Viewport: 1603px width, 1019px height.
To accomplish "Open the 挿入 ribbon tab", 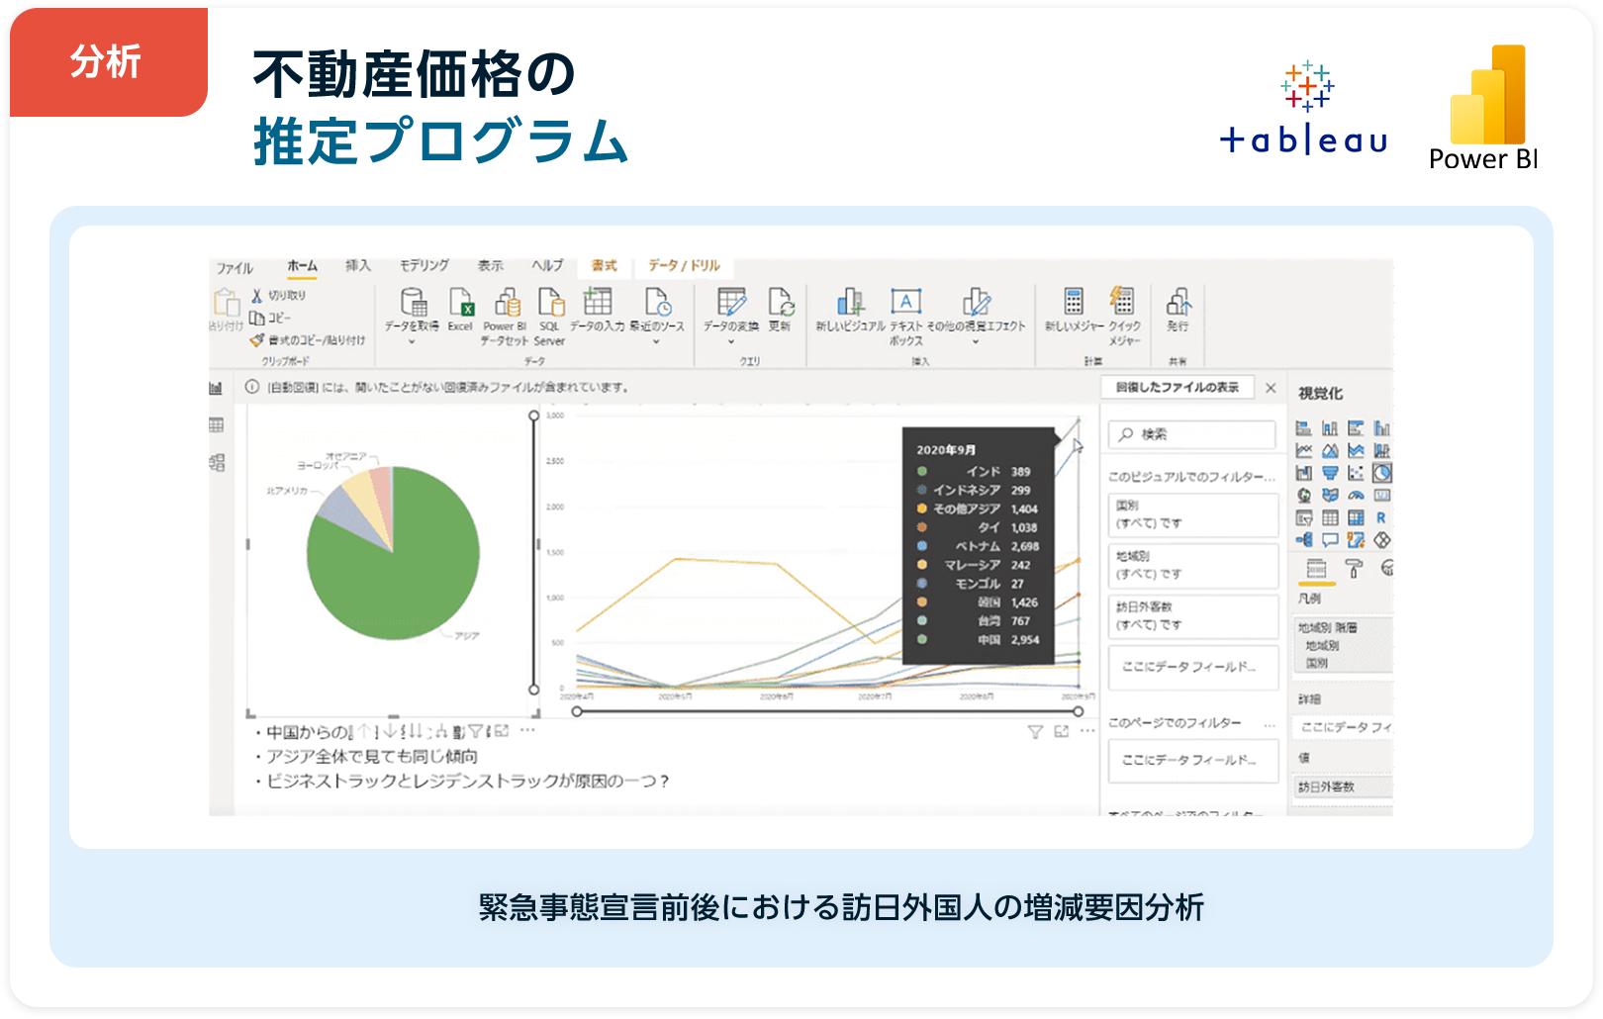I will pyautogui.click(x=357, y=266).
